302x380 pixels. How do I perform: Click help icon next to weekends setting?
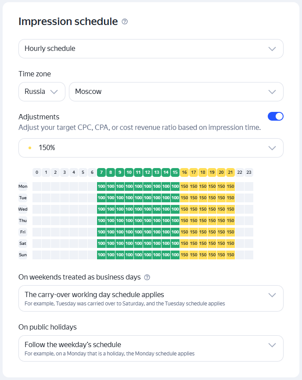click(x=147, y=277)
